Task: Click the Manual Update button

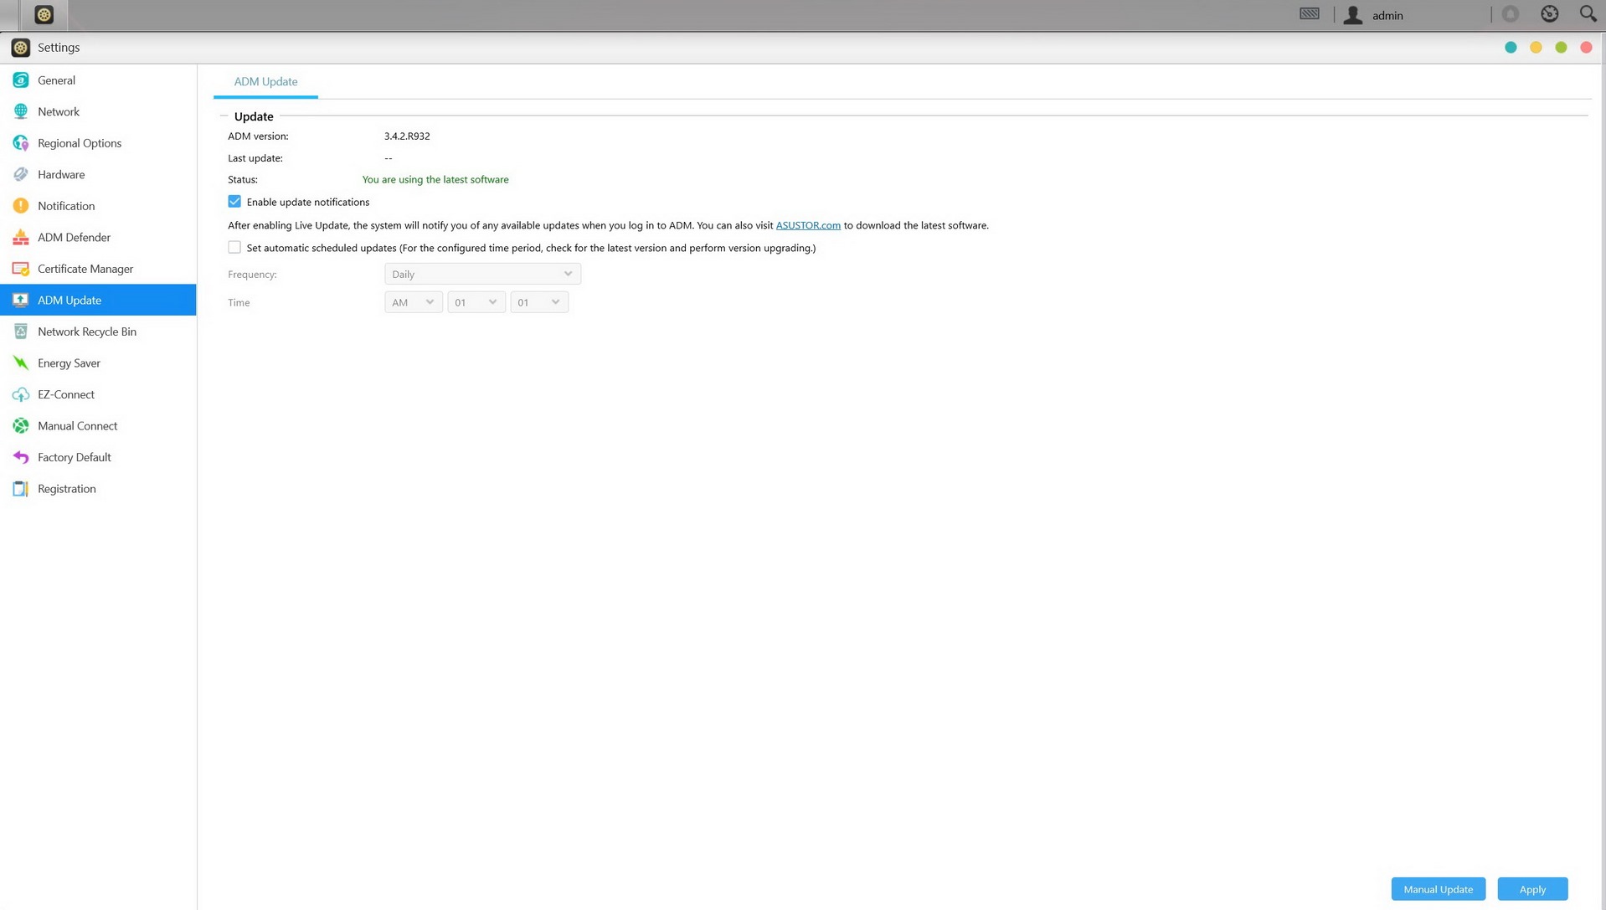Action: pos(1438,889)
